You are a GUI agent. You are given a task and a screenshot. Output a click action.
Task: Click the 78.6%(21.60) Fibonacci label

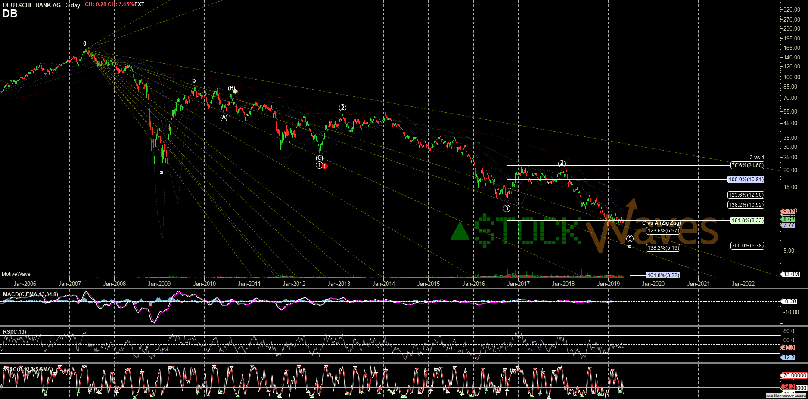point(747,165)
